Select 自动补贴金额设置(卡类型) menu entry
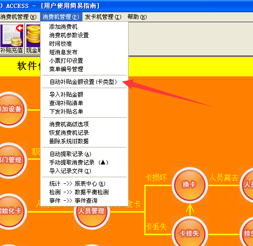The image size is (253, 246). [x=84, y=82]
